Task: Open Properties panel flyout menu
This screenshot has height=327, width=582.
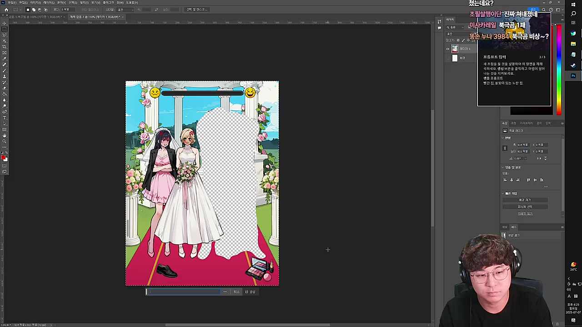Action: point(562,123)
